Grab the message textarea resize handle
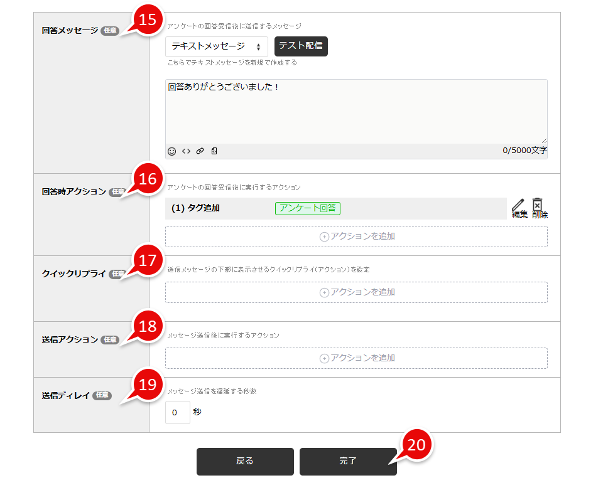This screenshot has width=603, height=500. 544,141
